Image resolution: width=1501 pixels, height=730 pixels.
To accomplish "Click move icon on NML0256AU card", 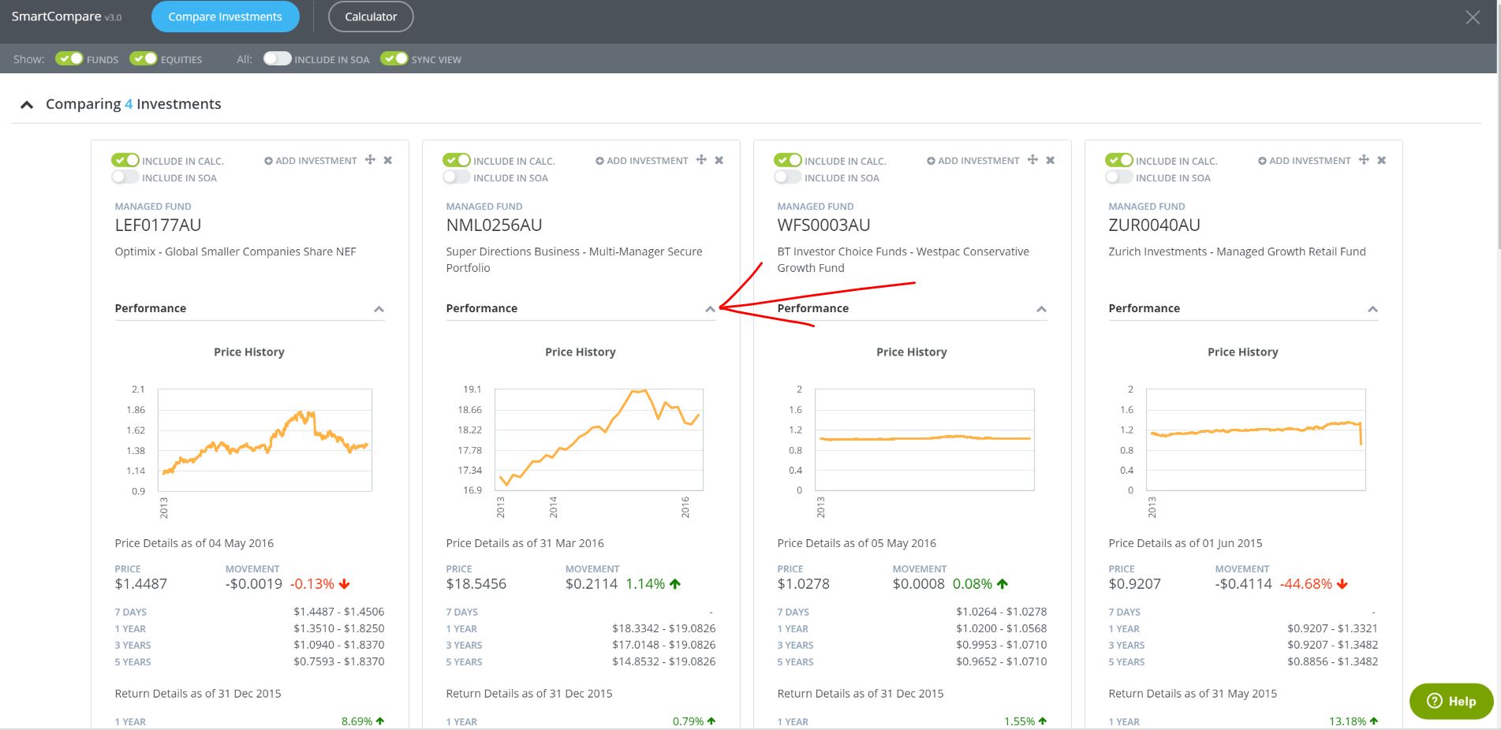I will pos(701,160).
